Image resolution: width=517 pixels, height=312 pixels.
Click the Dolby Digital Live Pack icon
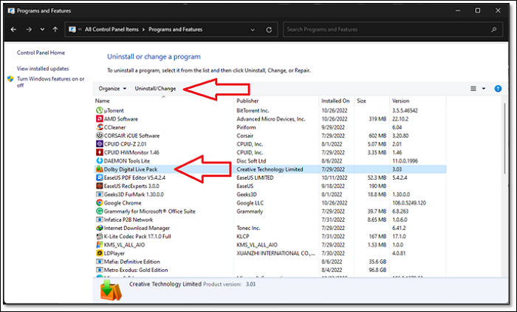(99, 169)
